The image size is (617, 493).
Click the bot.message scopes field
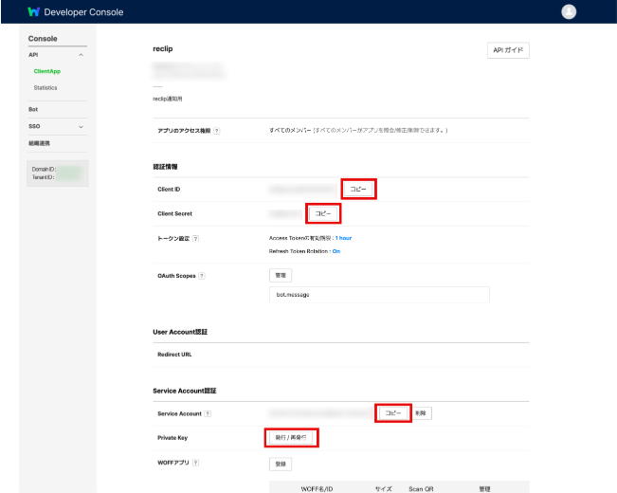point(379,295)
